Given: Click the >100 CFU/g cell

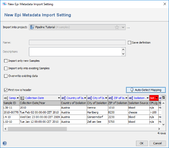Looking at the screenshot, I should tap(154, 112).
